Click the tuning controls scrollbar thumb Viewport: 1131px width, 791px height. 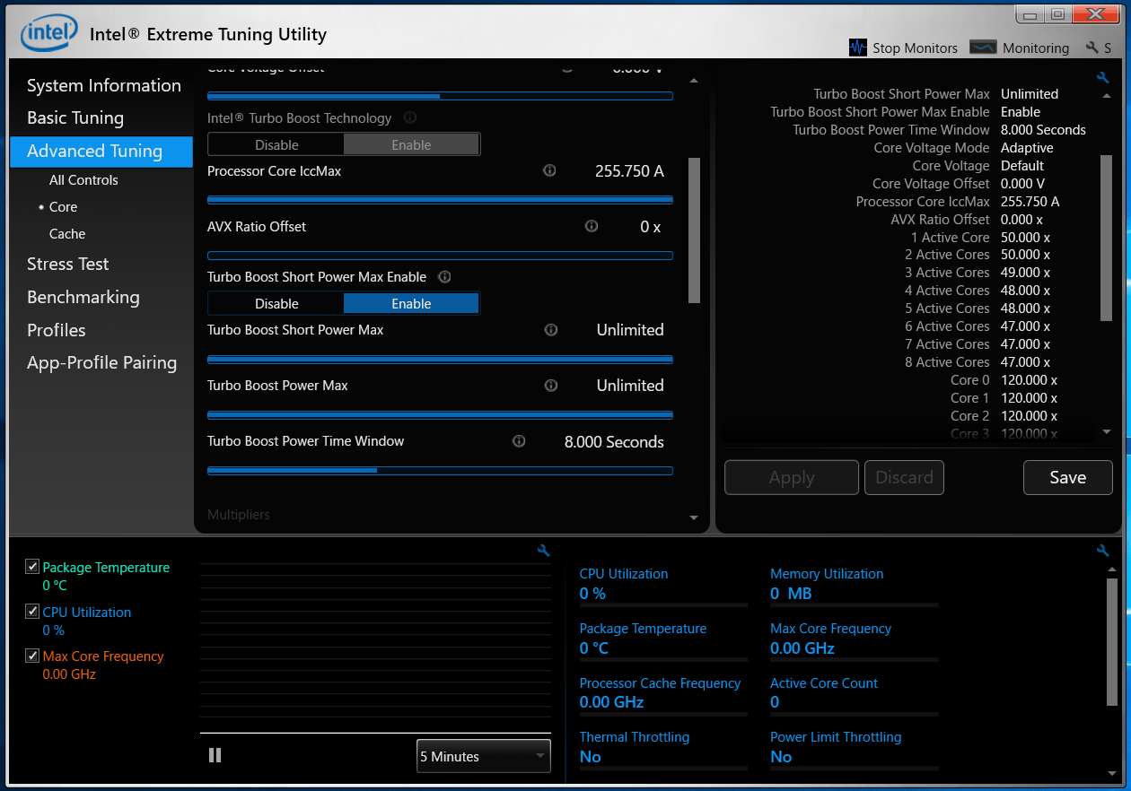(694, 230)
